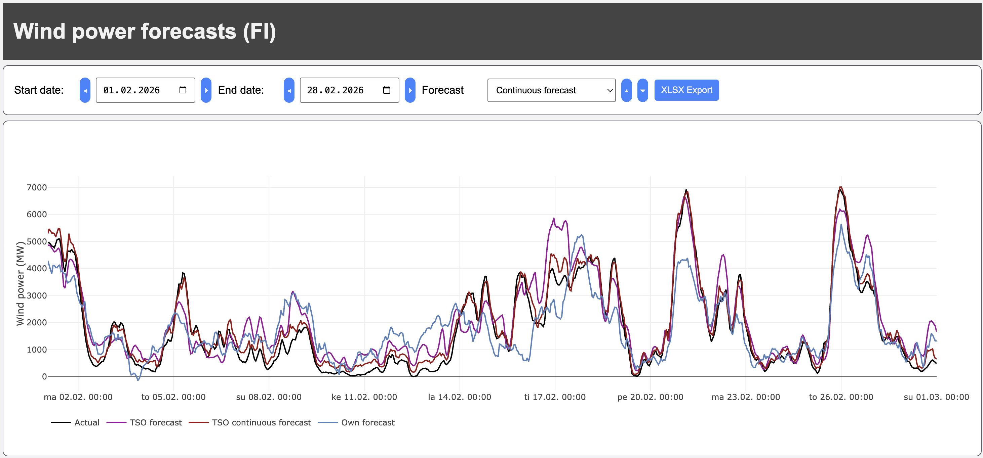Click the 7000 y-axis tick label
This screenshot has width=983, height=458.
click(37, 187)
